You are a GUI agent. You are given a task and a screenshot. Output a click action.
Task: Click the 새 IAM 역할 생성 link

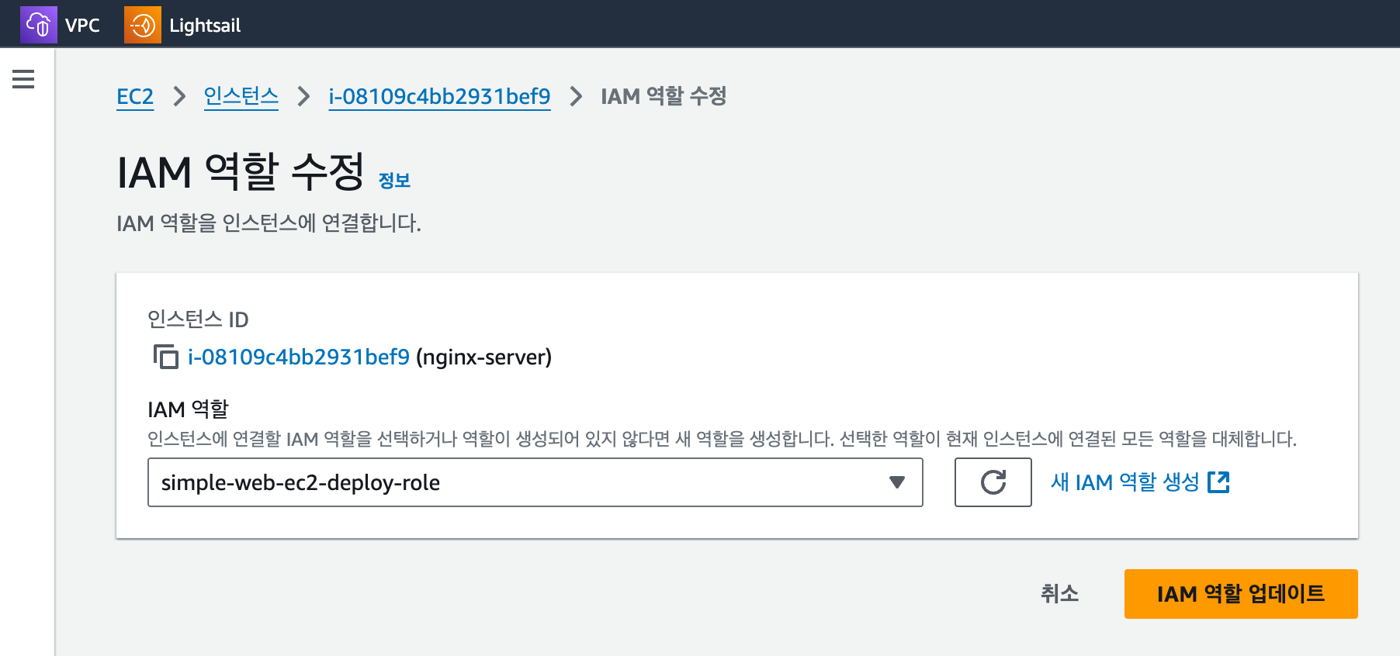point(1125,482)
